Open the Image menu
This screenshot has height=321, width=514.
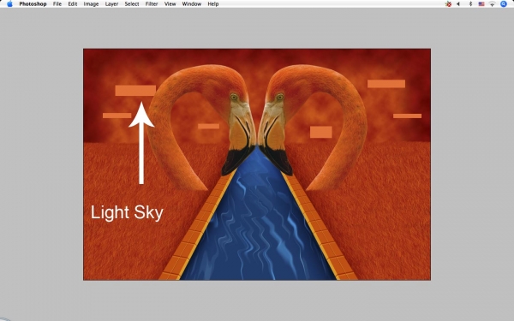coord(91,4)
